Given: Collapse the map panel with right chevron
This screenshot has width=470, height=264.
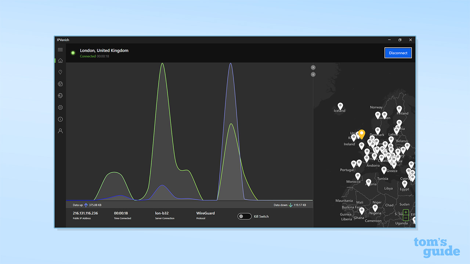Looking at the screenshot, I should (313, 67).
